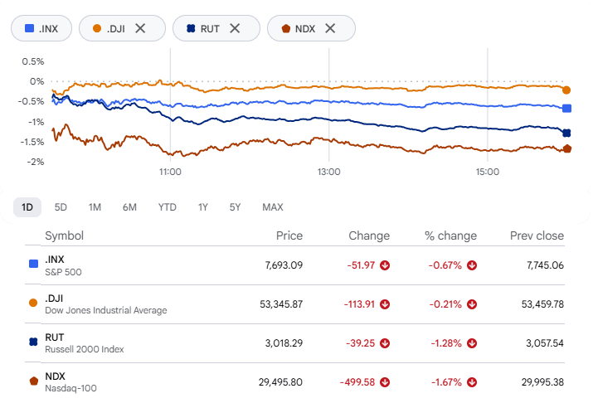The width and height of the screenshot is (593, 403).
Task: Click the previous close 3,057.54
Action: [x=545, y=343]
